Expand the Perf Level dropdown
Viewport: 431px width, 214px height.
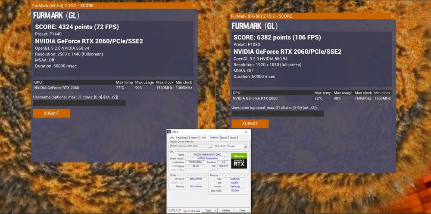[237, 146]
